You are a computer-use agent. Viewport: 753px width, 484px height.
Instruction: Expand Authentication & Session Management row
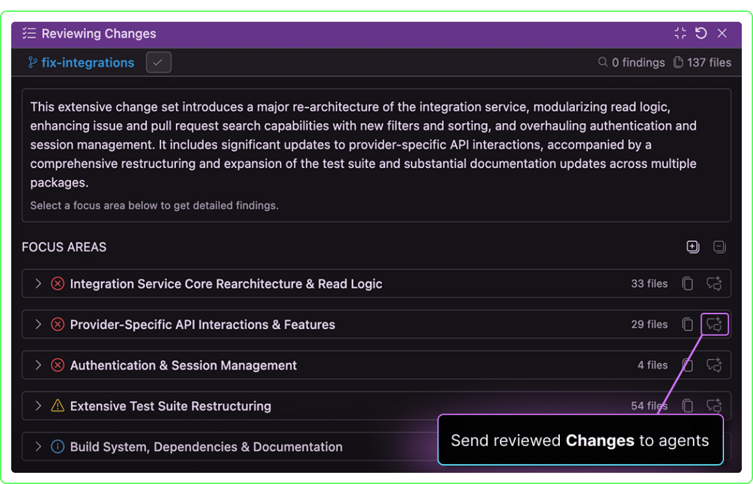tap(38, 365)
